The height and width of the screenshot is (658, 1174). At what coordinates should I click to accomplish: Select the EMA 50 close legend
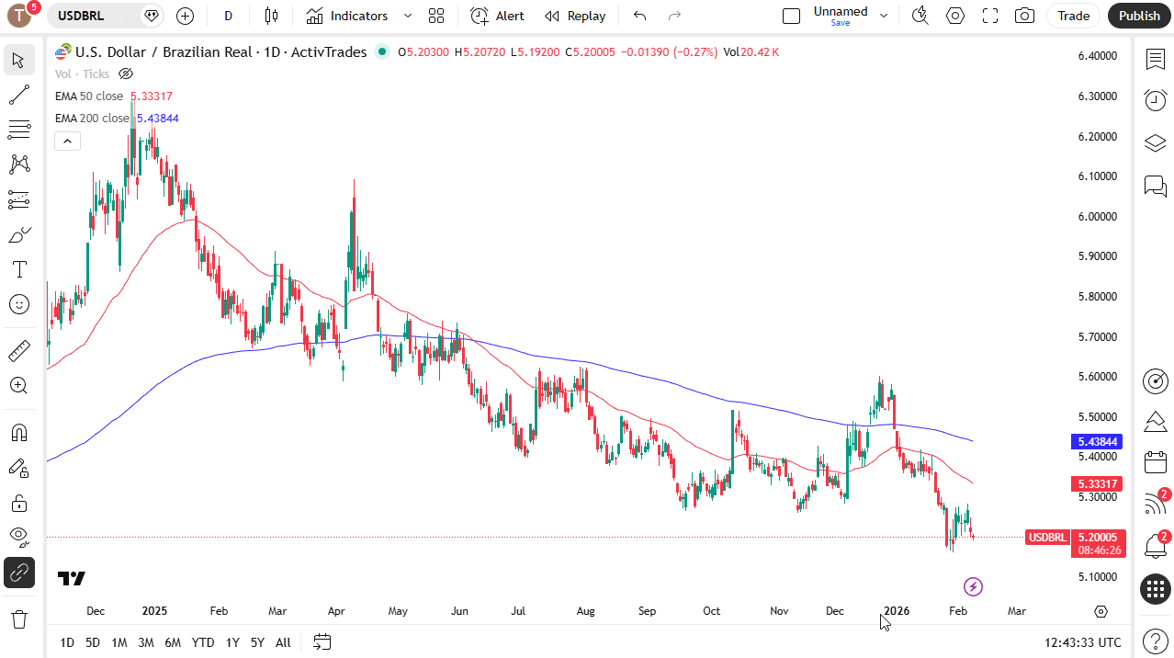(89, 96)
